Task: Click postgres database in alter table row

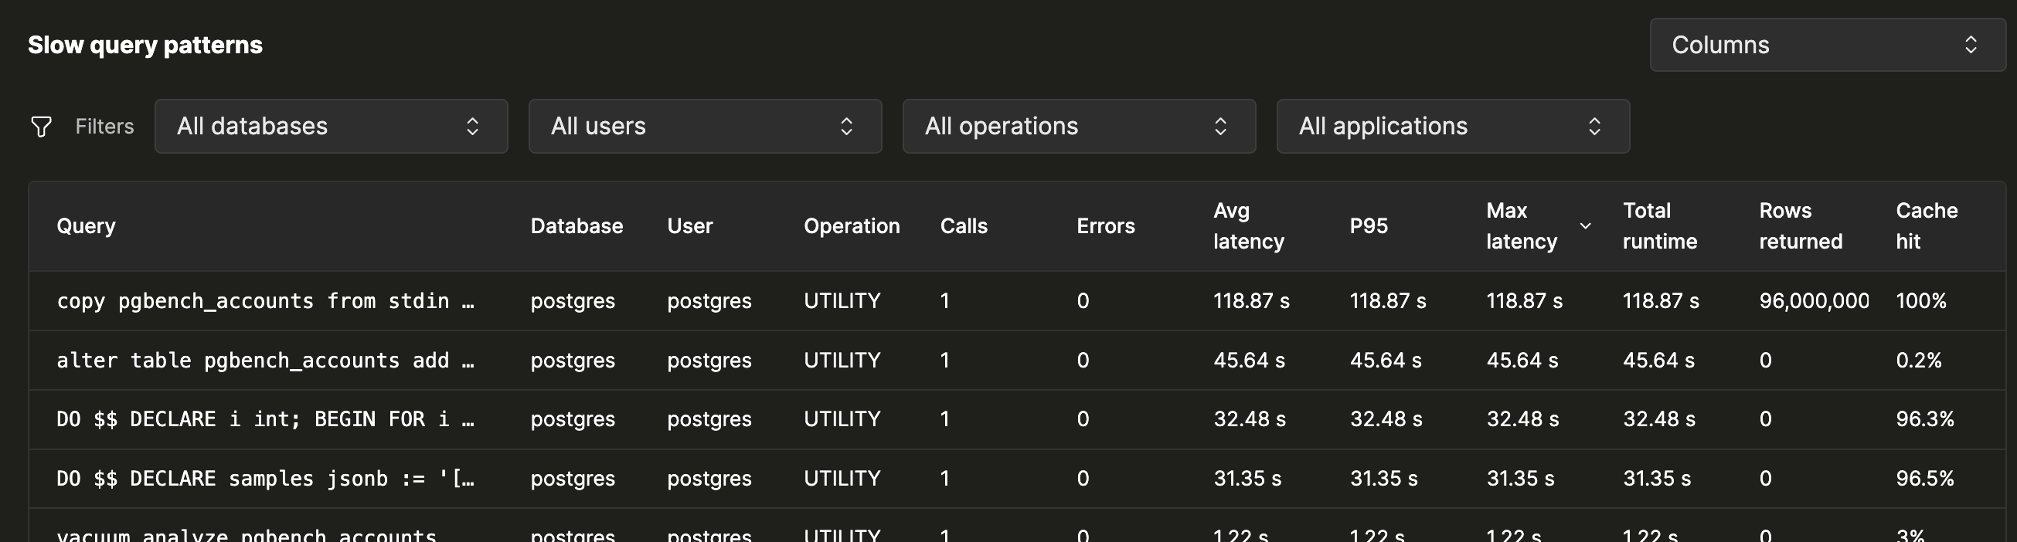Action: click(573, 361)
